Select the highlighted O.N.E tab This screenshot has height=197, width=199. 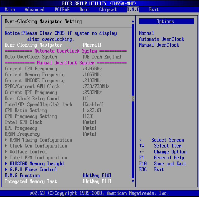[133, 10]
